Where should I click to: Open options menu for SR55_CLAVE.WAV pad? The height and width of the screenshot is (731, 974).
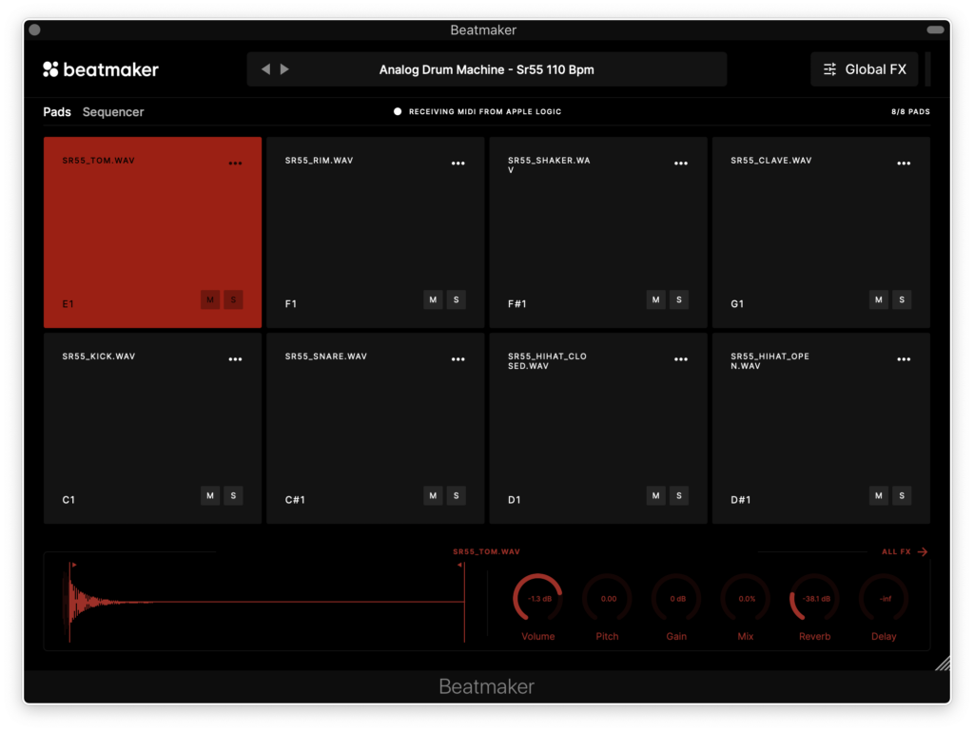[904, 164]
